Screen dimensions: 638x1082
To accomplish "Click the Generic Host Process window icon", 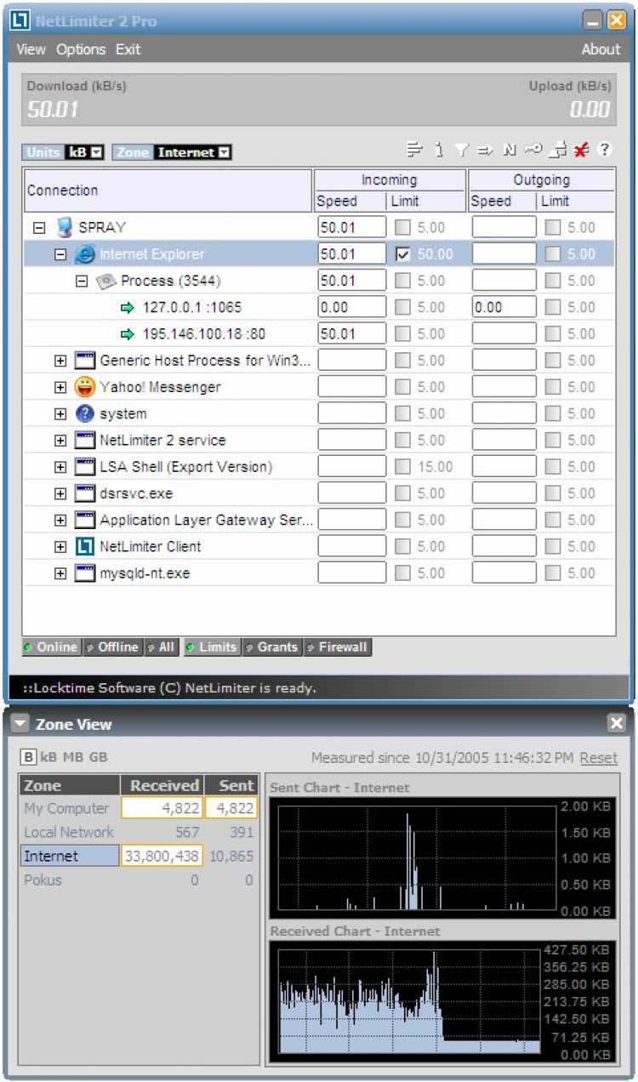I will click(x=85, y=360).
